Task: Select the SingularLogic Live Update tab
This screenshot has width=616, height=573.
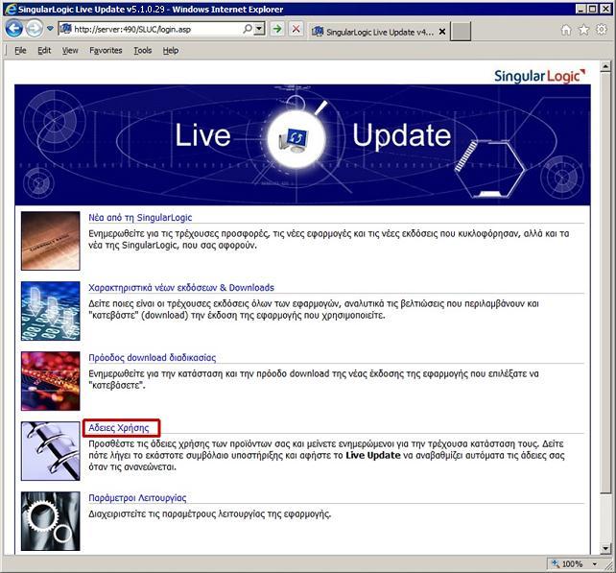Action: (x=373, y=32)
